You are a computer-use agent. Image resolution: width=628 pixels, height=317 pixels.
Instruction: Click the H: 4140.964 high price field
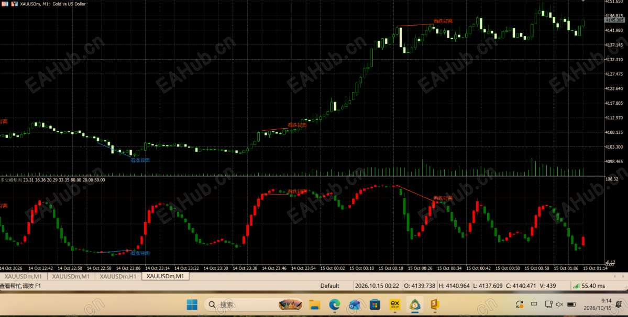tap(455, 286)
